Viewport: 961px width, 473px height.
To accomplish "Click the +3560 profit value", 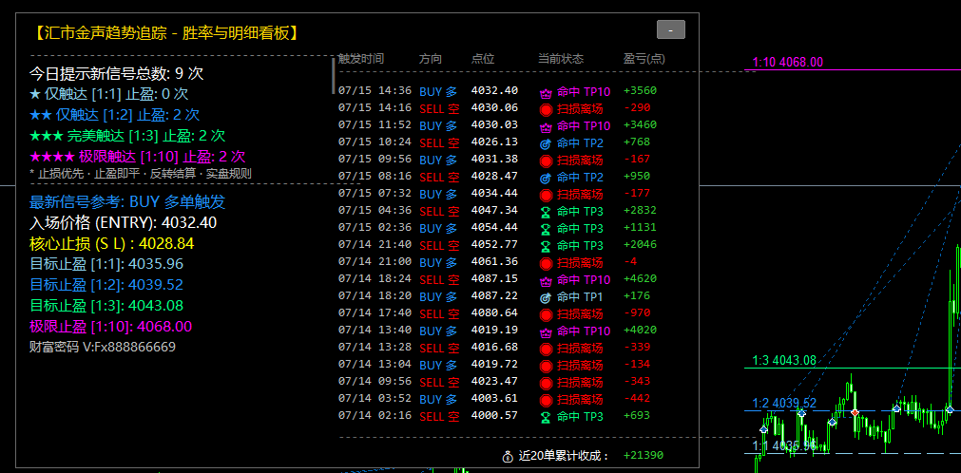I will pyautogui.click(x=640, y=90).
